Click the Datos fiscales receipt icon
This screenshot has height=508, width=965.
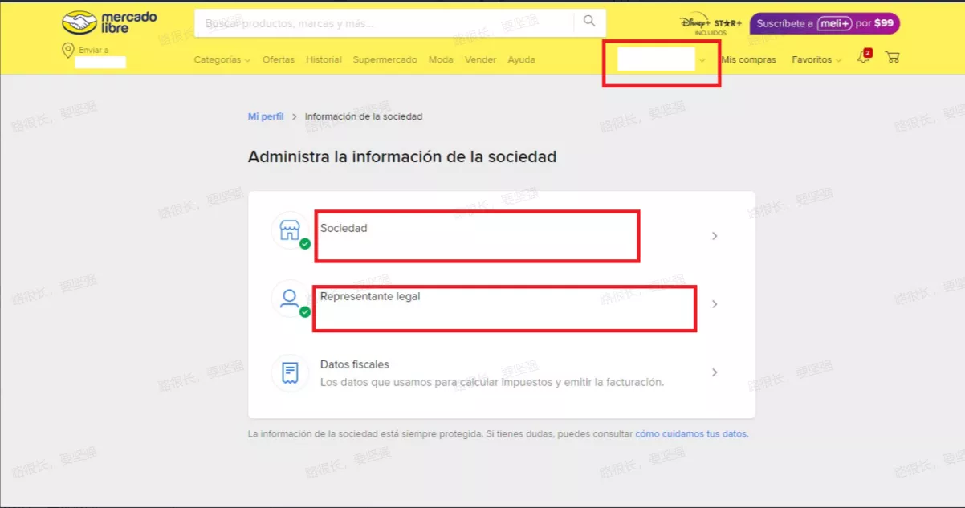pos(289,372)
